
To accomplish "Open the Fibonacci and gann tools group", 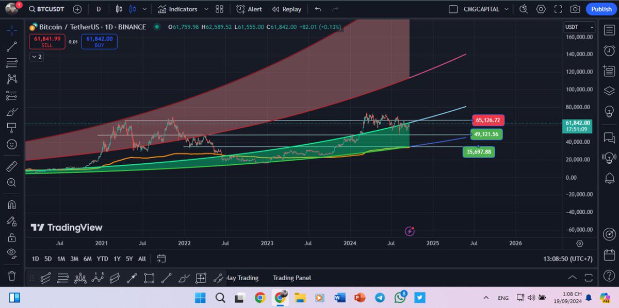I will coord(12,63).
